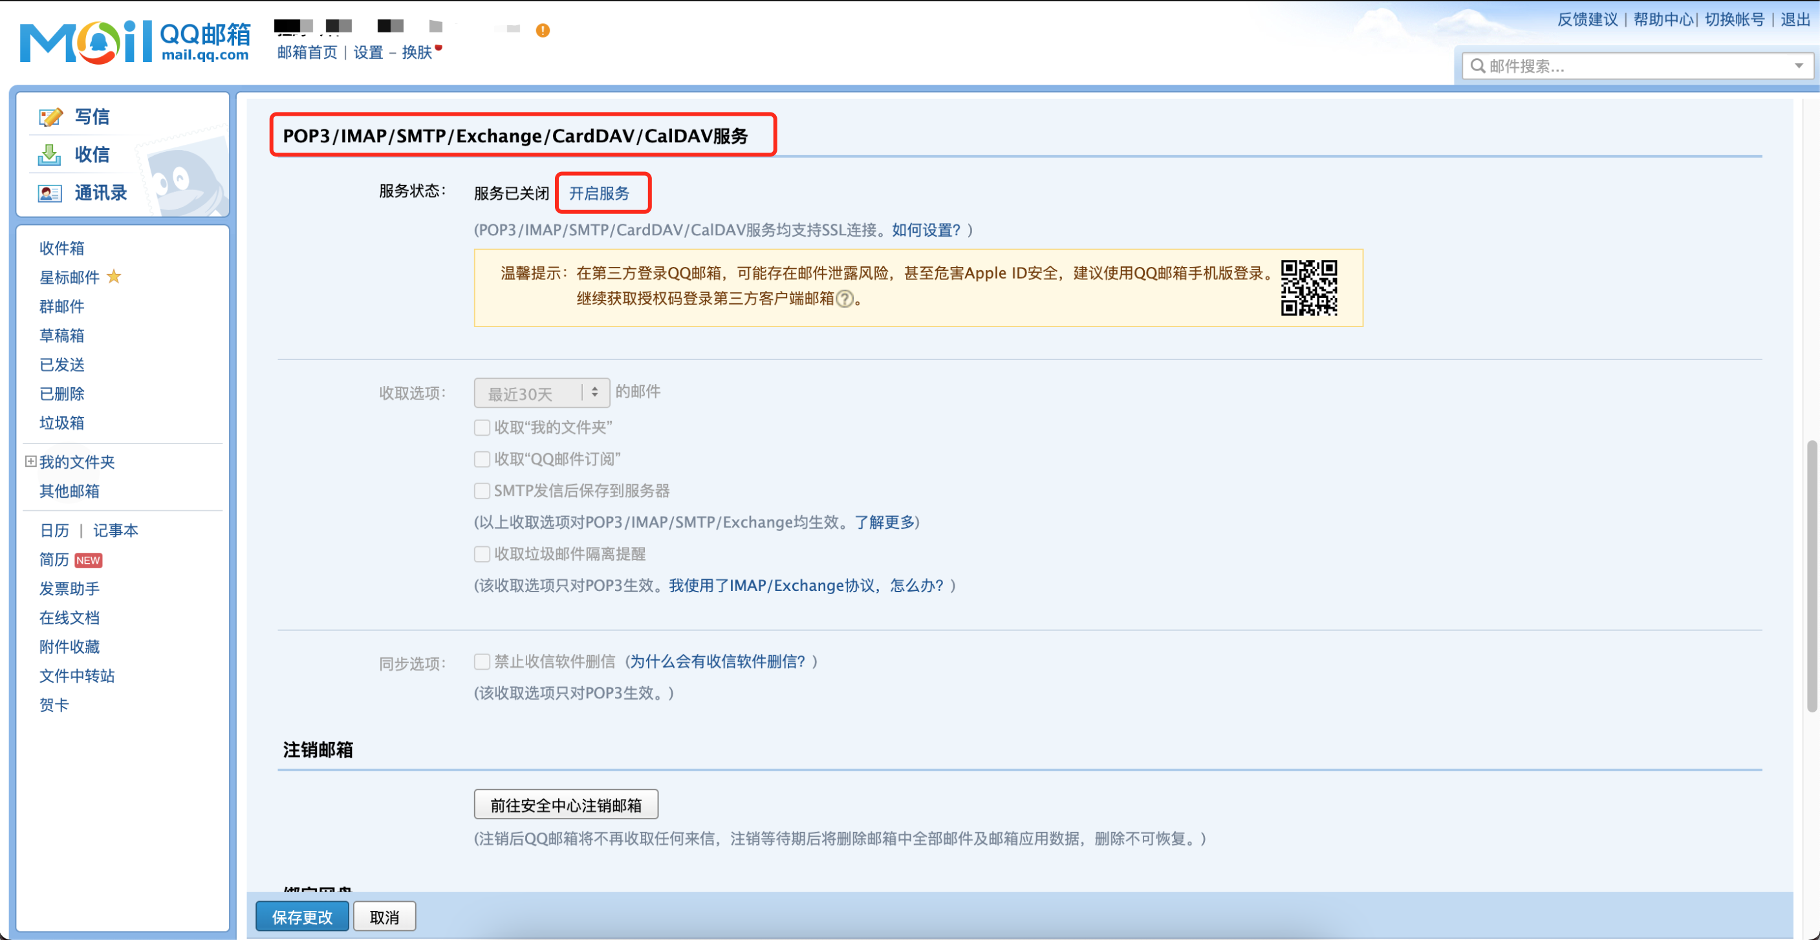The width and height of the screenshot is (1820, 940).
Task: Check 禁止收信软件删信 option
Action: [x=482, y=662]
